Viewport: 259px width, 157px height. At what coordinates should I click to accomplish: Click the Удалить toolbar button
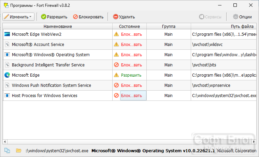click(124, 17)
